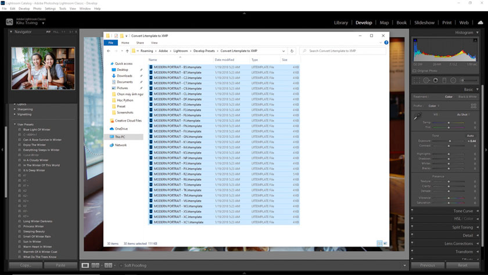Open the address bar history dropdown
The width and height of the screenshot is (488, 275).
[284, 51]
